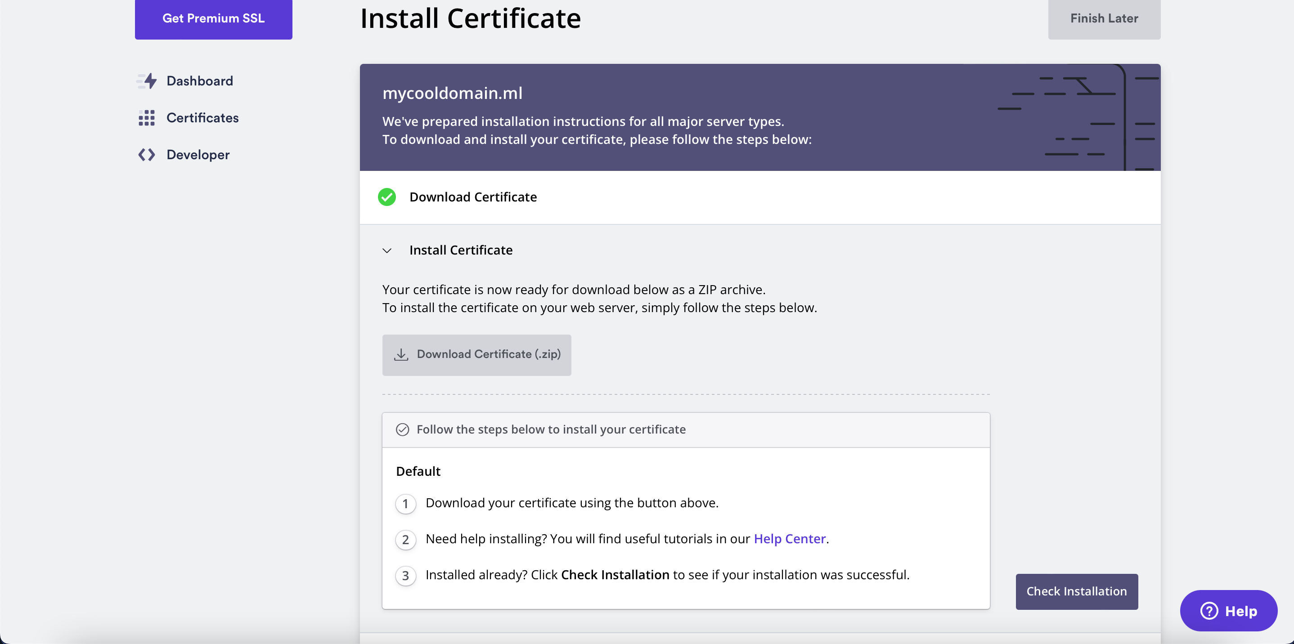Click 'We've prepared installation instructions' banner text
The image size is (1294, 644).
click(583, 121)
